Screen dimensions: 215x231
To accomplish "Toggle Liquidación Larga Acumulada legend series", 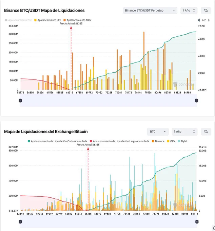I will 119,141.
